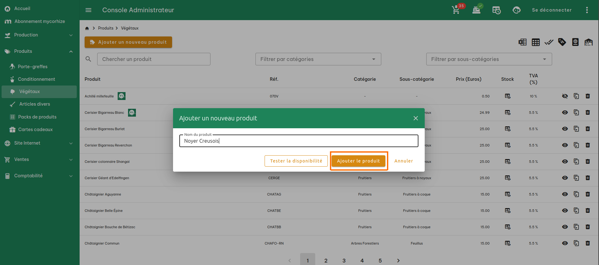This screenshot has width=599, height=265.
Task: Click the Chercher un produit search field
Action: coord(154,59)
